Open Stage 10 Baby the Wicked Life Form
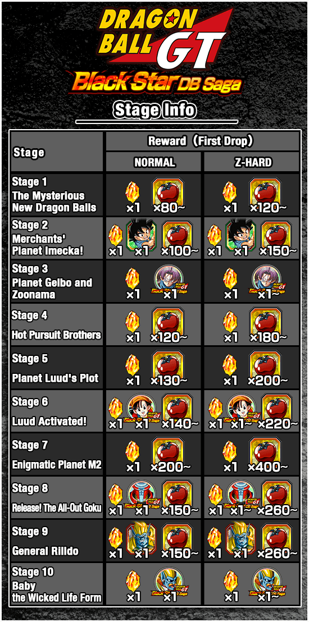This screenshot has height=622, width=309. (57, 584)
